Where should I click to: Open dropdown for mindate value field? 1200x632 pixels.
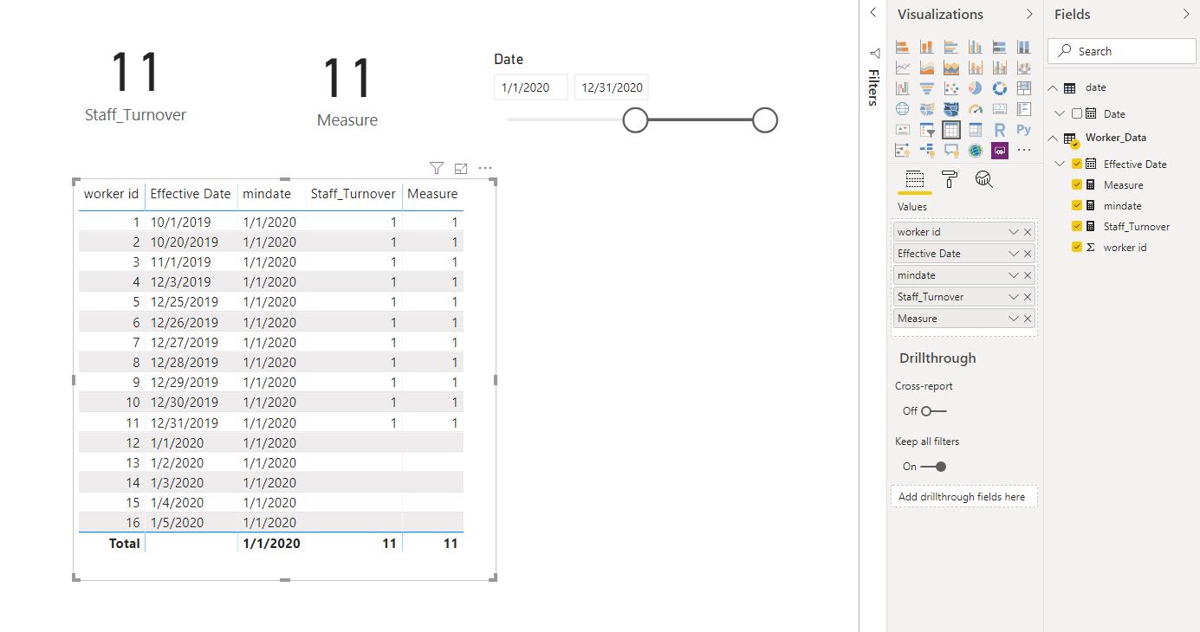pyautogui.click(x=1013, y=275)
